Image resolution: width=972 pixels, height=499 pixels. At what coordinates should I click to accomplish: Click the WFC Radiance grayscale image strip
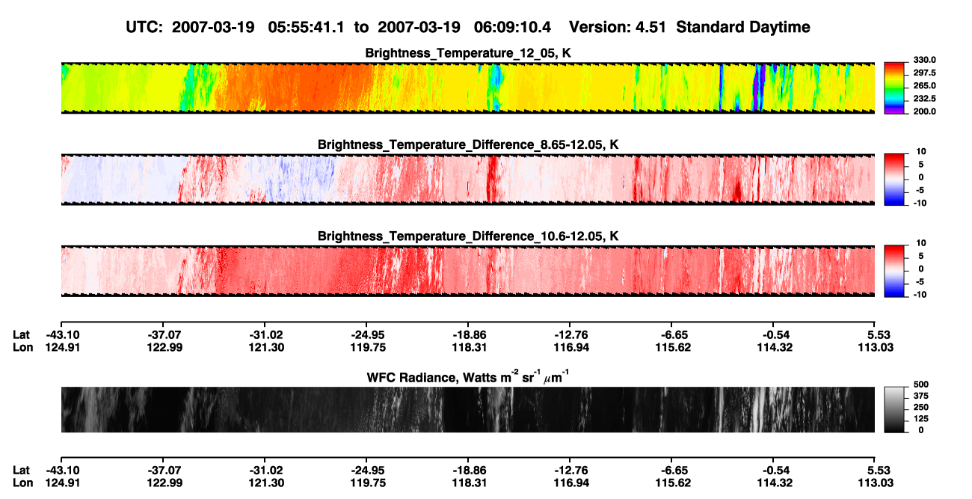468,409
